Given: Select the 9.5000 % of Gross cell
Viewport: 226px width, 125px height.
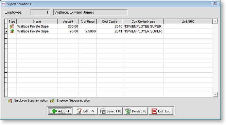Looking at the screenshot, I should [88, 31].
